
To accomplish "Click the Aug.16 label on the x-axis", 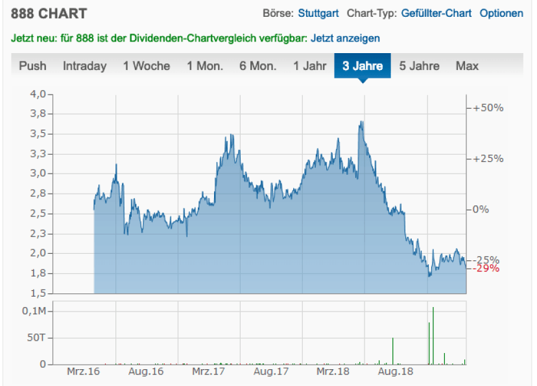I will (146, 372).
